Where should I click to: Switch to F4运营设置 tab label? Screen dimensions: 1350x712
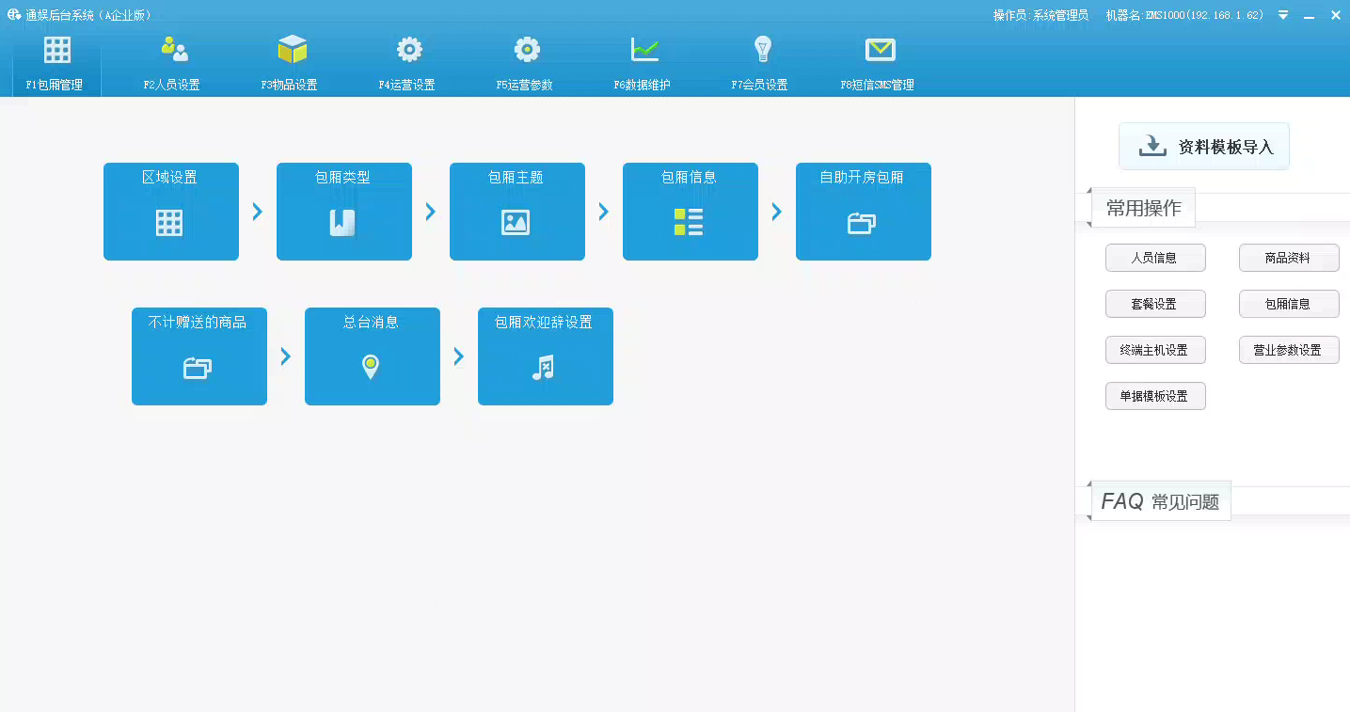point(406,85)
